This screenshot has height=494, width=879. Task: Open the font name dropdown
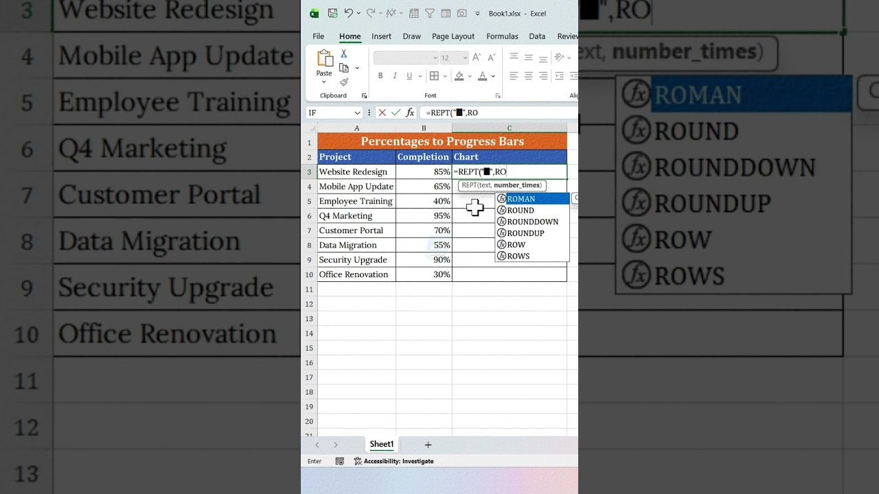click(x=435, y=58)
